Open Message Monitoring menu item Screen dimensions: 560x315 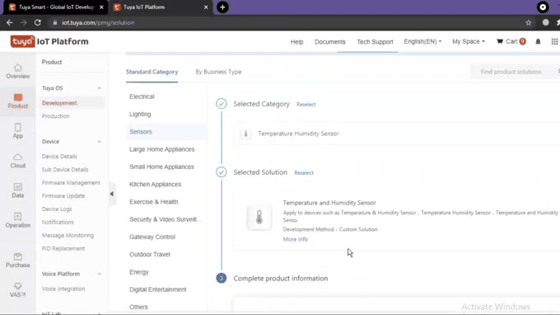(68, 235)
